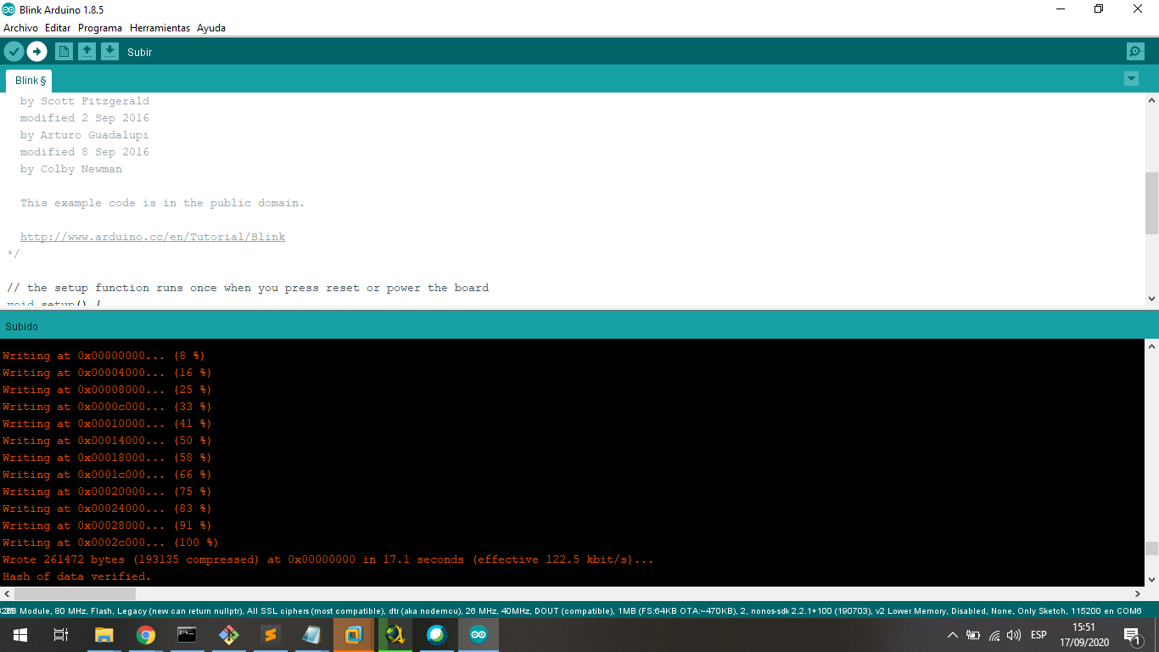Open Task View on the taskbar

61,635
